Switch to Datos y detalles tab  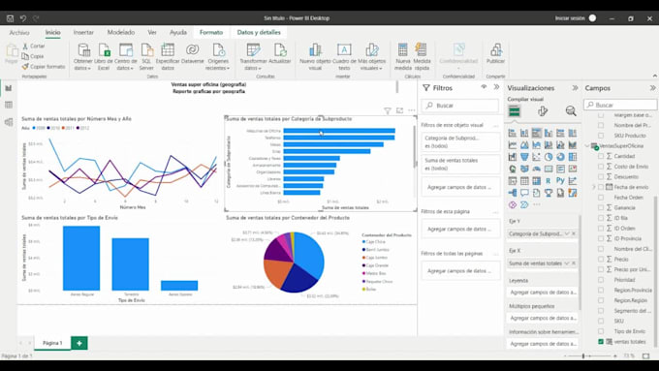(x=259, y=32)
